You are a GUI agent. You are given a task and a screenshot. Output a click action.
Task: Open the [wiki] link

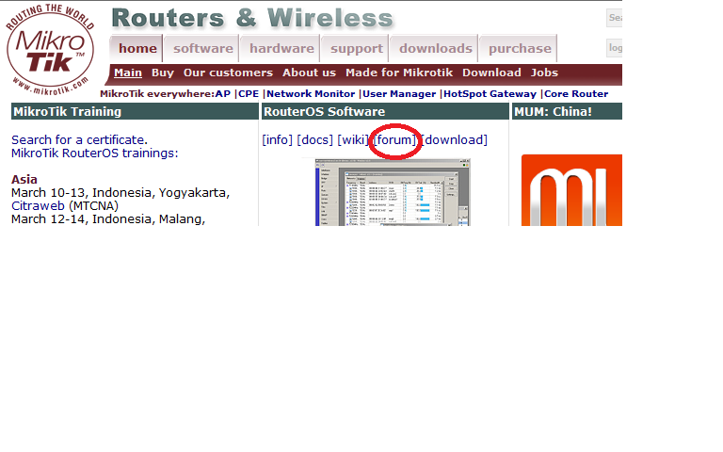[353, 139]
